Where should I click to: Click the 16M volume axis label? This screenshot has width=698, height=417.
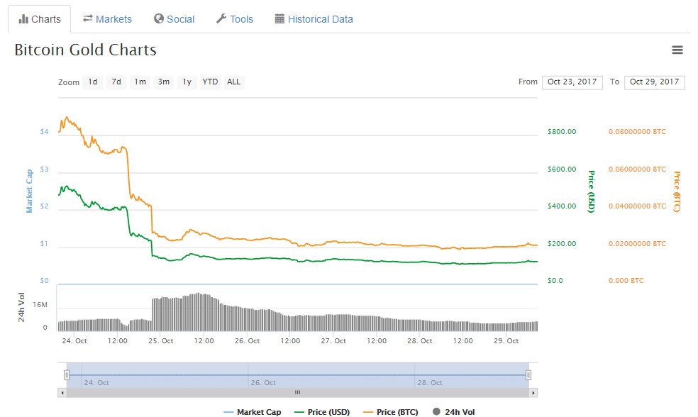click(x=40, y=305)
